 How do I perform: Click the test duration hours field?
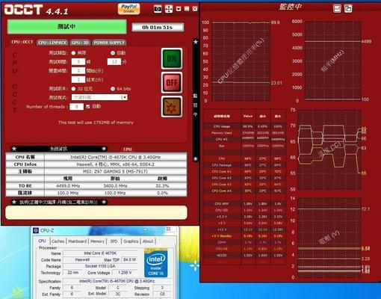pos(78,61)
